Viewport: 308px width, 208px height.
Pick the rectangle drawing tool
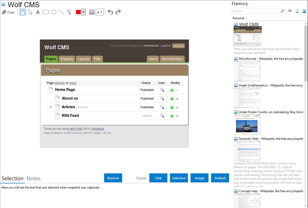(x=46, y=12)
